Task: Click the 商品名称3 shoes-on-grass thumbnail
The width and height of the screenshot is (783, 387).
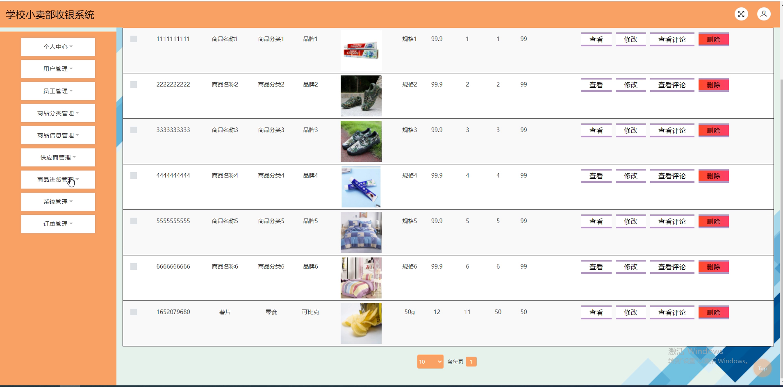Action: (361, 141)
